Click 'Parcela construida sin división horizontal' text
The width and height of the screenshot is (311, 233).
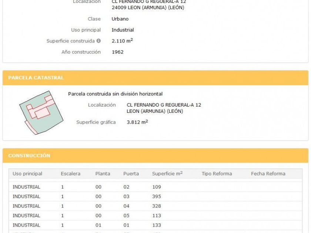tap(115, 94)
